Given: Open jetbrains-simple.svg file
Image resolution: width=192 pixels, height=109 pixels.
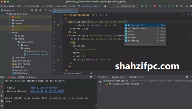Looking at the screenshot, I should click(x=35, y=51).
